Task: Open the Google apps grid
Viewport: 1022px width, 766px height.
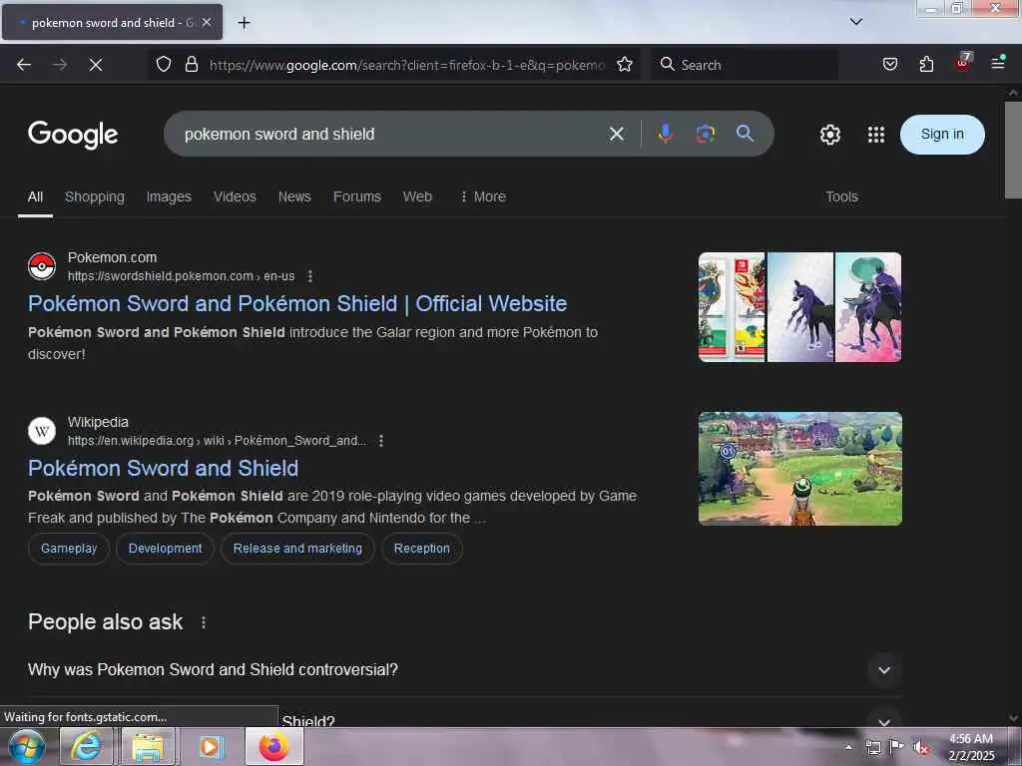Action: (876, 135)
